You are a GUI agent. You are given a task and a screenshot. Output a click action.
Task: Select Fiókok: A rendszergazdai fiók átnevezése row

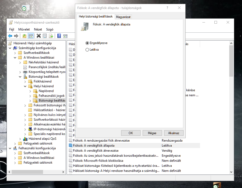(x=134, y=141)
